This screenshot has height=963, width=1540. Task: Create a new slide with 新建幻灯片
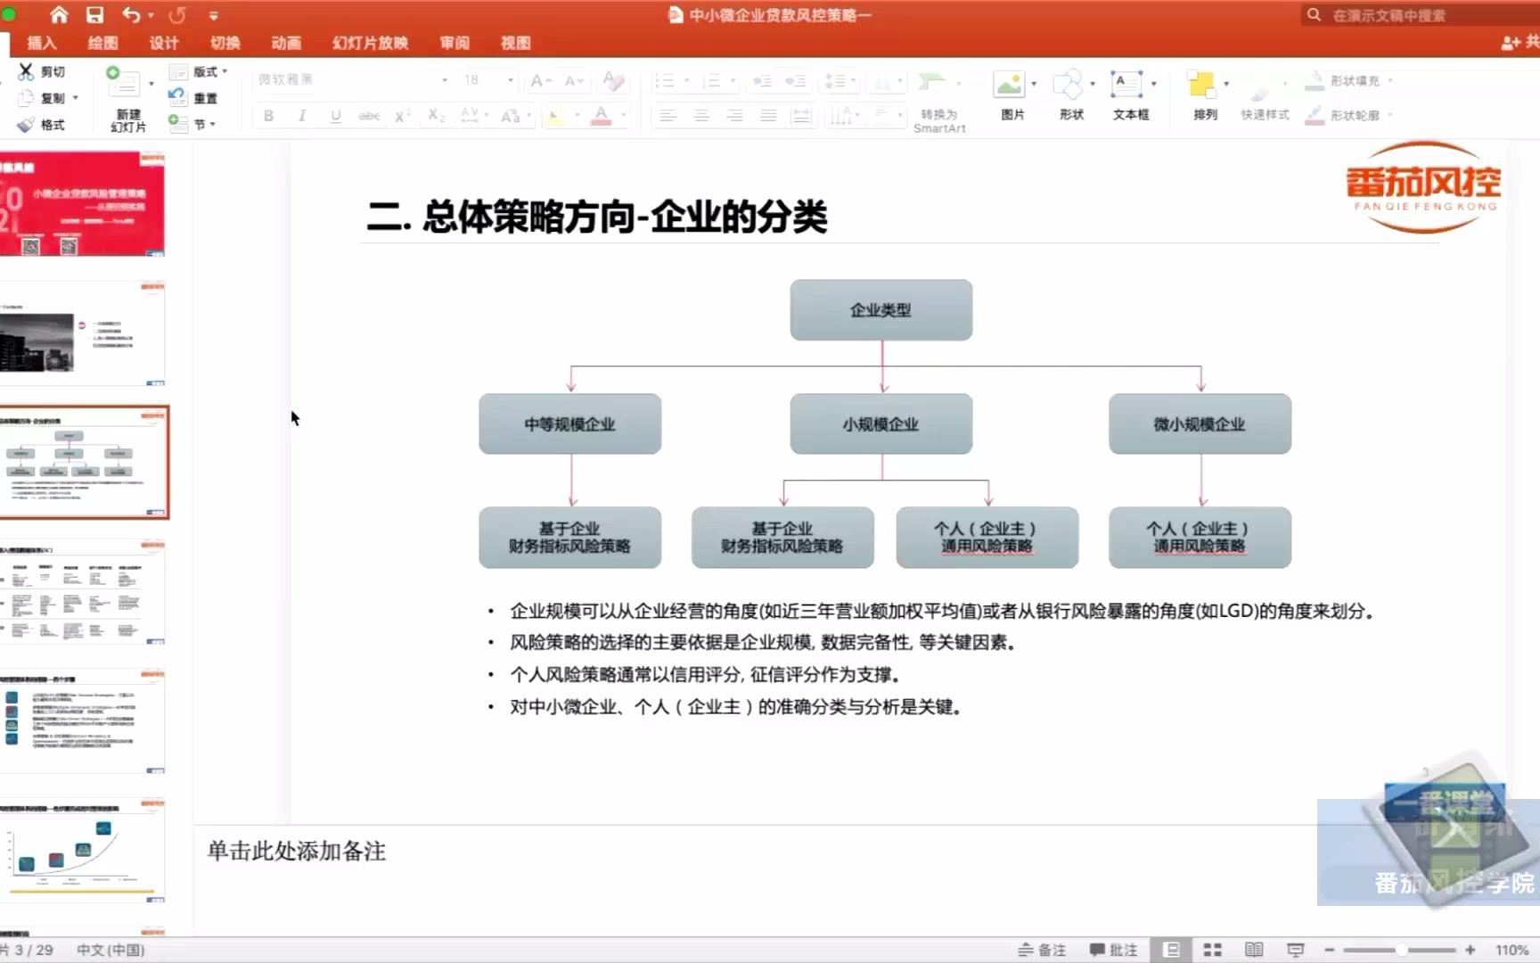tap(127, 100)
